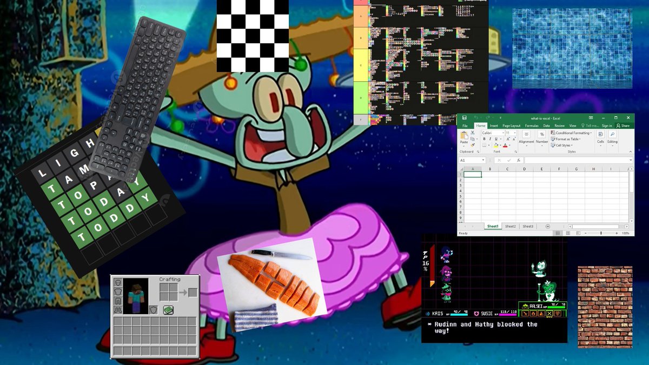This screenshot has width=649, height=365.
Task: Click the red Font Color A icon in Excel
Action: (505, 145)
